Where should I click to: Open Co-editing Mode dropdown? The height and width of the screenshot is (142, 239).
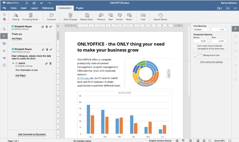click(31, 17)
